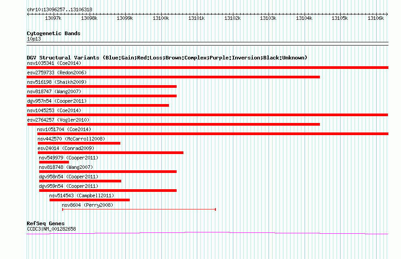Image resolution: width=401 pixels, height=259 pixels.
Task: Click the 13100k ruler mark
Action: [x=161, y=18]
